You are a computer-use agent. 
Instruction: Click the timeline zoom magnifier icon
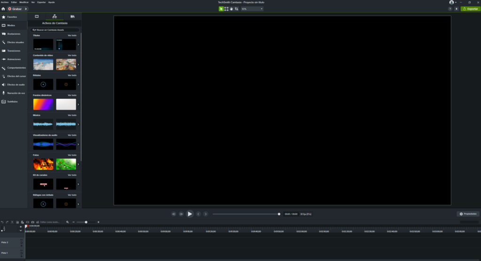pyautogui.click(x=68, y=222)
